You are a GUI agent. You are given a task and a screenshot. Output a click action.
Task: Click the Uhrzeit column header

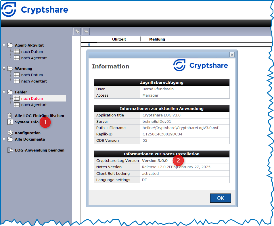[x=119, y=39]
